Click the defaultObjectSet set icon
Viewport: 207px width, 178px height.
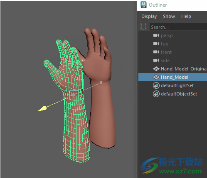(x=156, y=94)
